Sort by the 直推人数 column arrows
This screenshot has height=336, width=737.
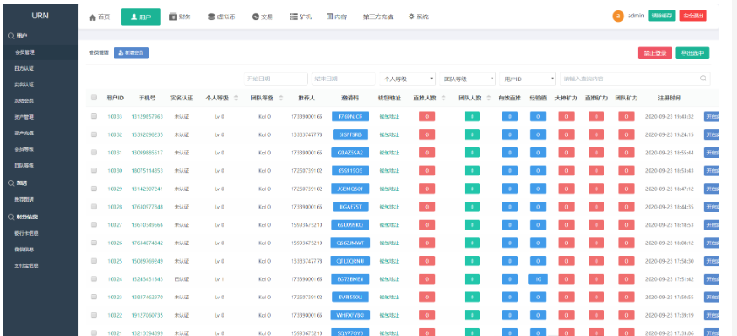tap(444, 98)
